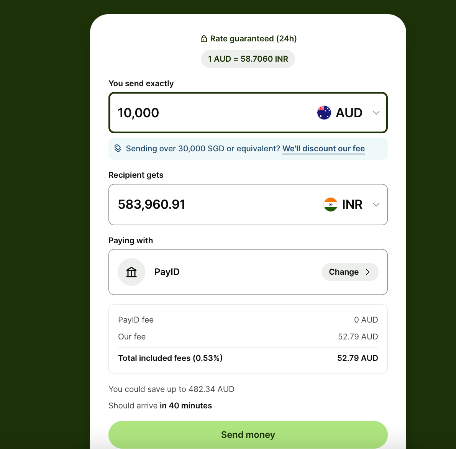Open the AUD currency selector
This screenshot has width=456, height=449.
click(x=348, y=113)
